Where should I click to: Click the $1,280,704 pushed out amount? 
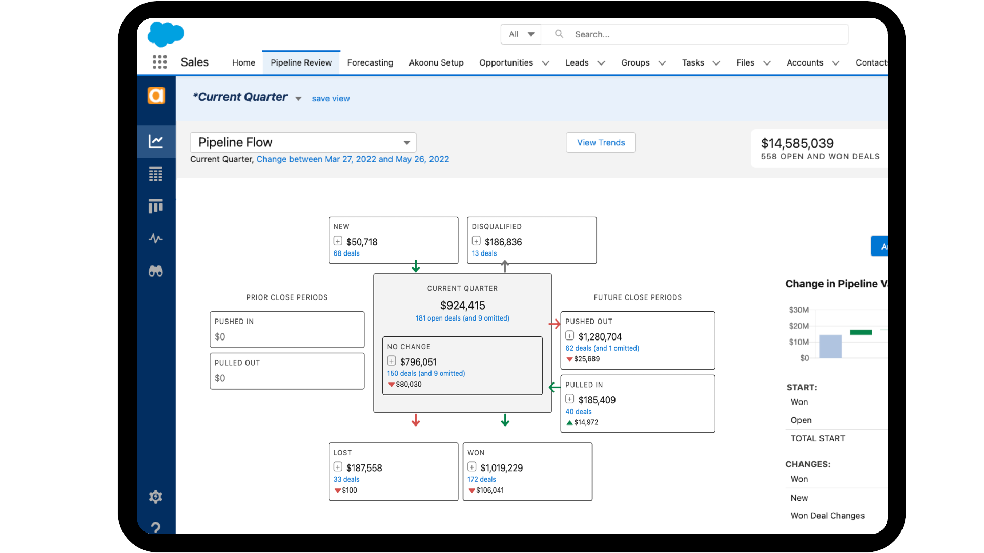point(600,337)
